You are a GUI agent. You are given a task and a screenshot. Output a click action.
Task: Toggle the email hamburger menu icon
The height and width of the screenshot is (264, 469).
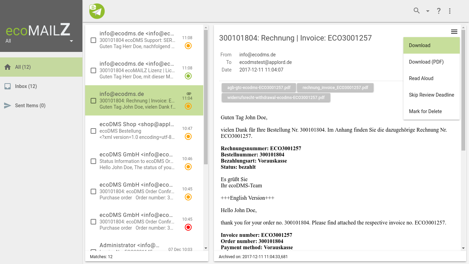click(x=454, y=32)
